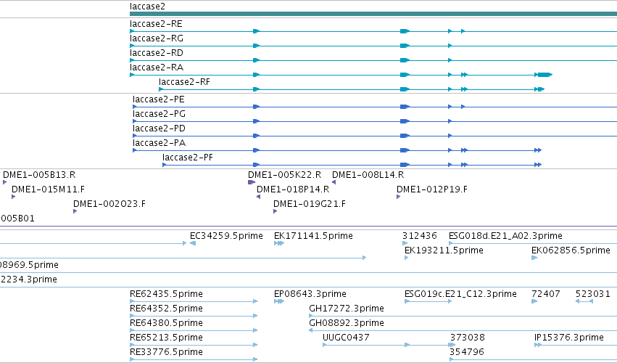Viewport: 617px width, 363px height.
Task: Select protein laccase2-PE
Action: click(x=159, y=99)
